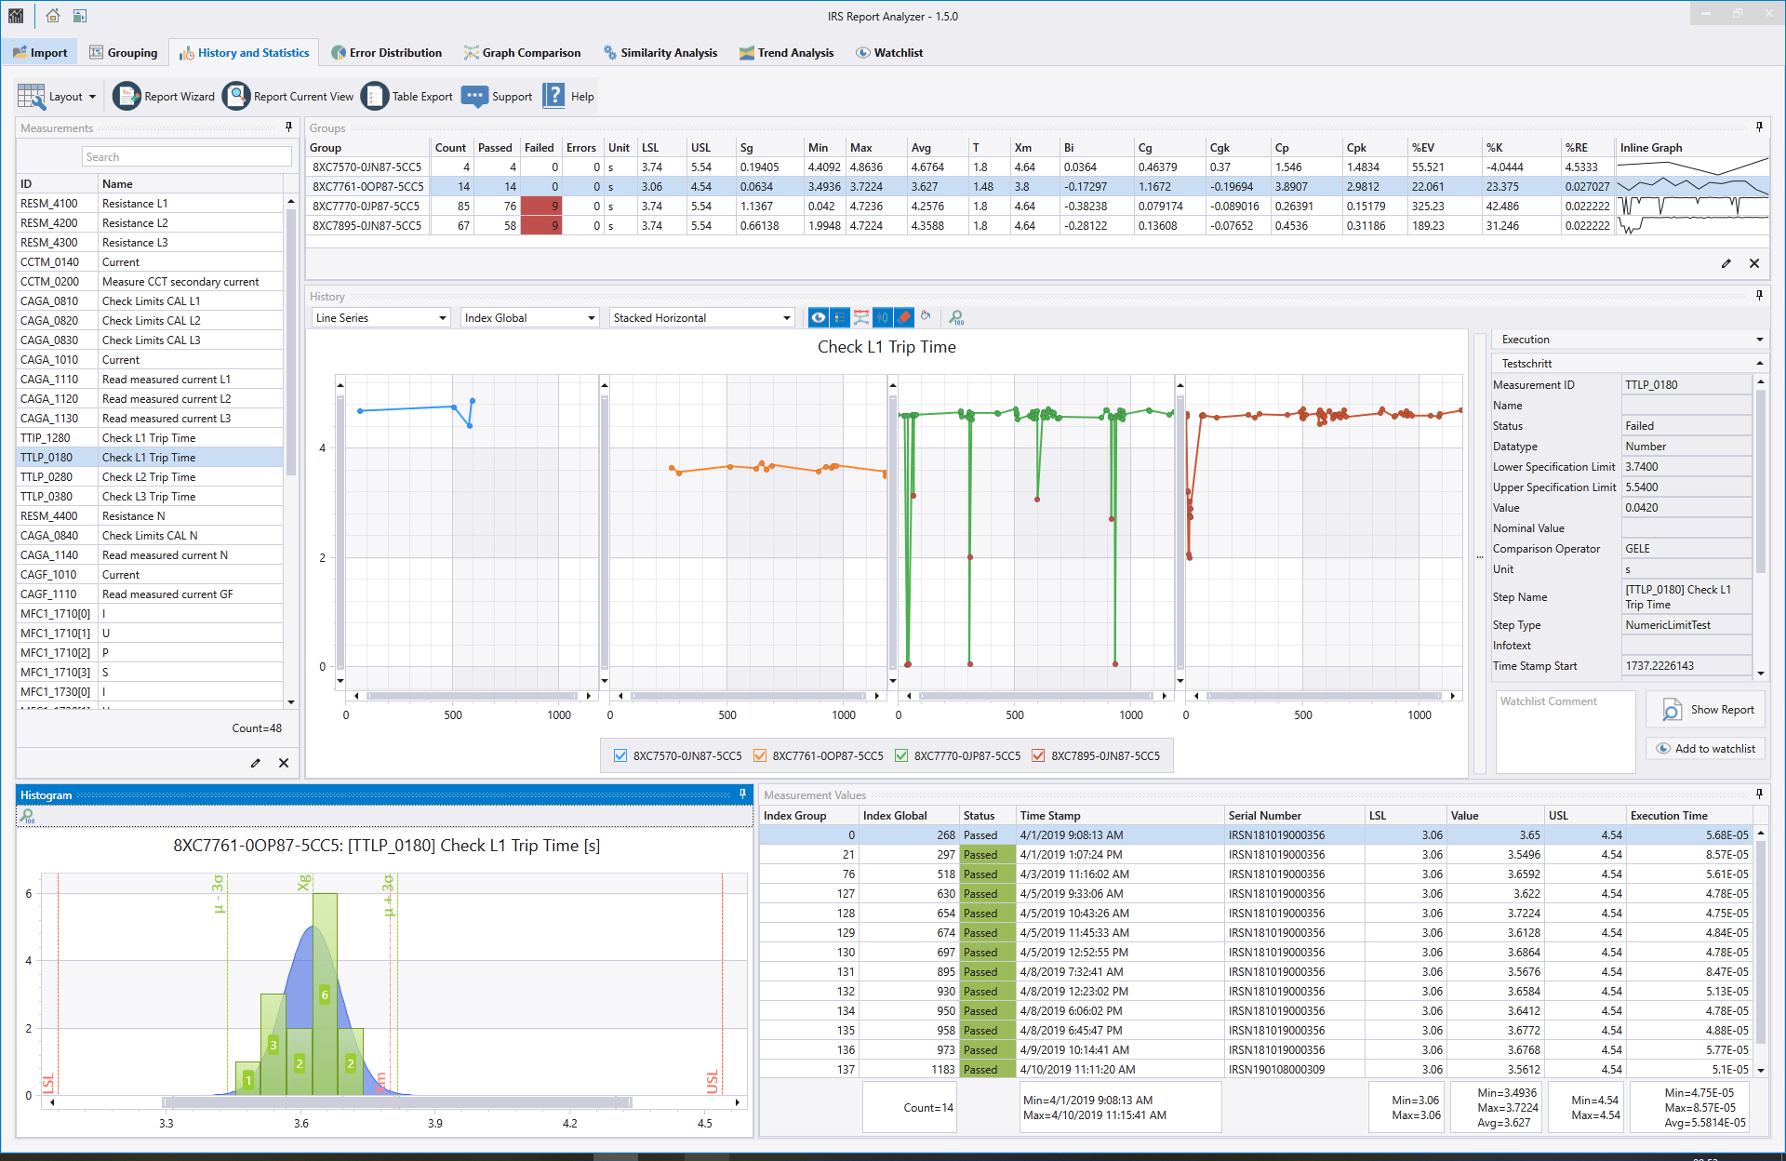Clear Groups selection with X icon

tap(1754, 263)
